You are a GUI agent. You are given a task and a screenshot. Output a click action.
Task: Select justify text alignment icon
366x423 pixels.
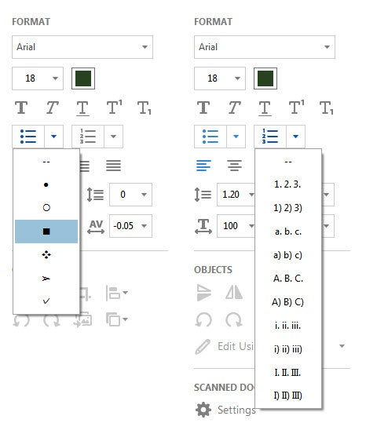pyautogui.click(x=113, y=166)
